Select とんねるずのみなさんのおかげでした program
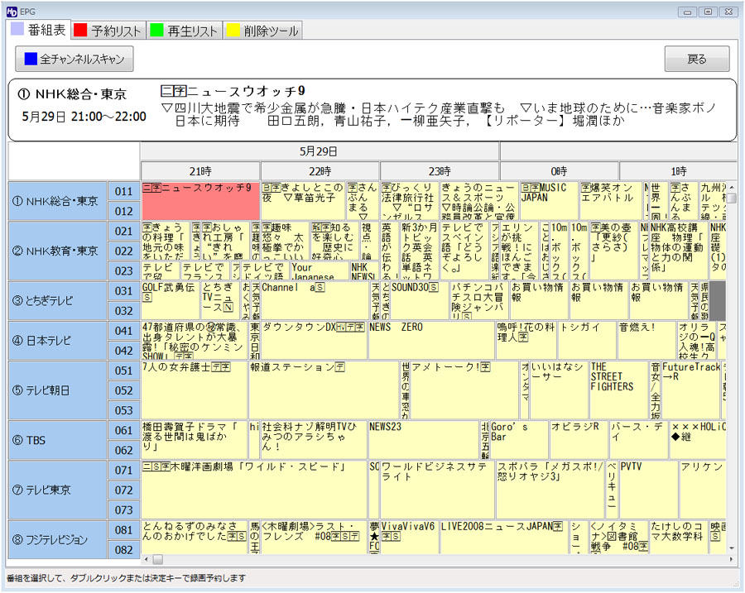This screenshot has height=593, width=745. (x=195, y=537)
